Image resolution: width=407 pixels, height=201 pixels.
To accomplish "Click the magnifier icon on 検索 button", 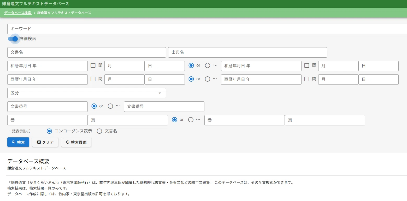I will (14, 142).
